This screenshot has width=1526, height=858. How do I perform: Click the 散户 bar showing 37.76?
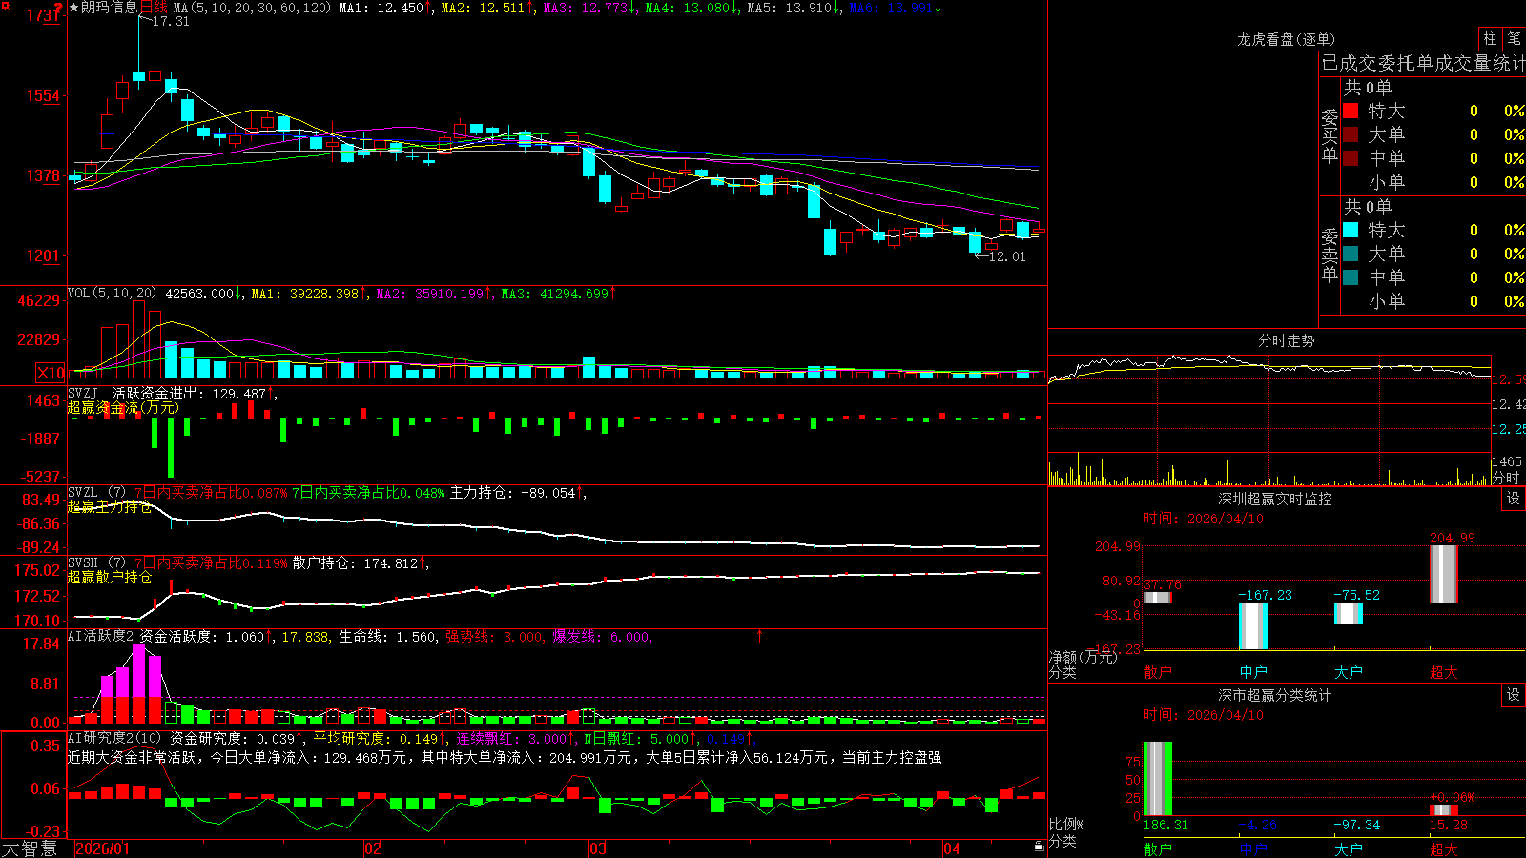pos(1158,598)
